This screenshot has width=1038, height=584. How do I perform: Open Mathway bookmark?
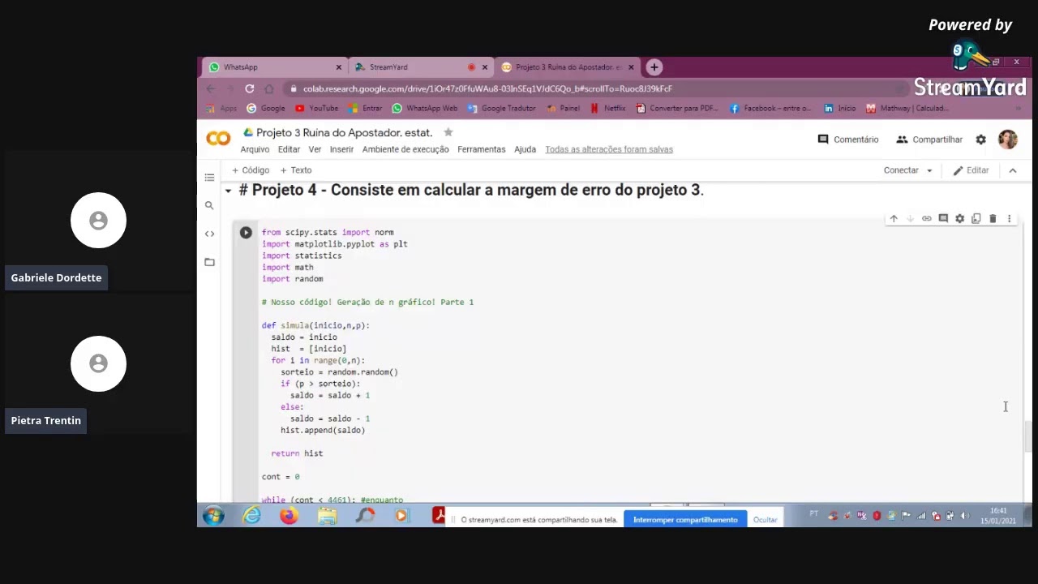pos(907,108)
